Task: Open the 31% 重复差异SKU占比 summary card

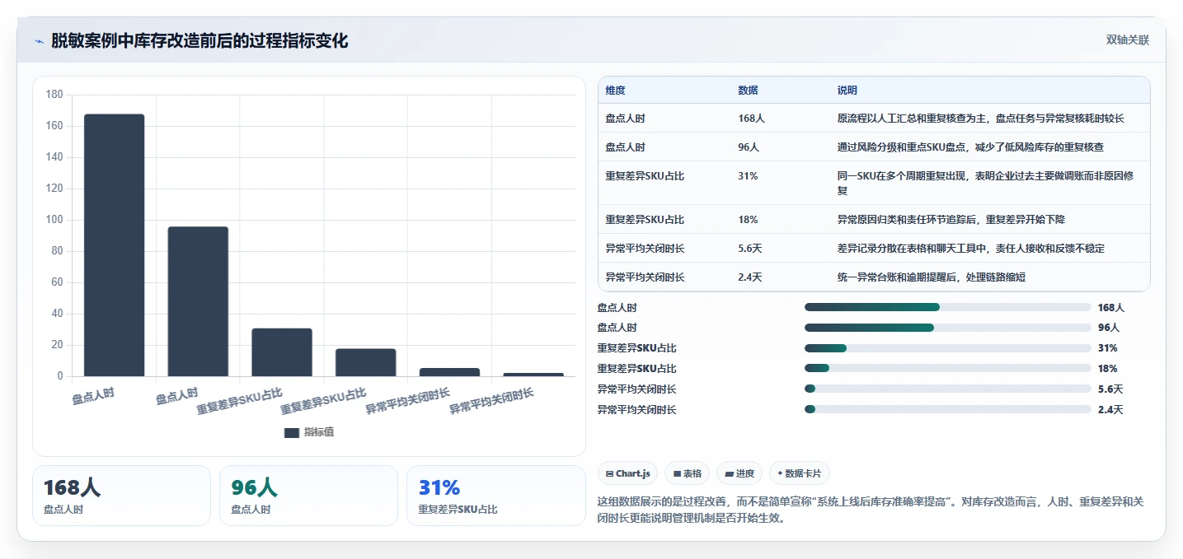Action: coord(495,496)
